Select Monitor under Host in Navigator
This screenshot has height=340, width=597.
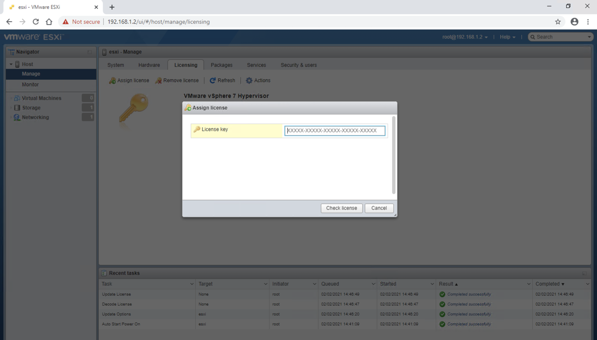[x=51, y=85]
